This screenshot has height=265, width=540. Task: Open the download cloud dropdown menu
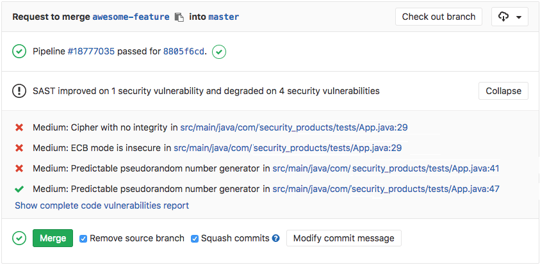click(509, 17)
